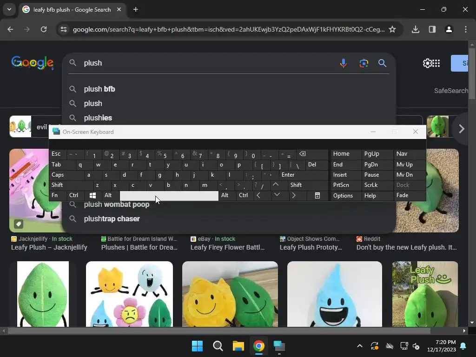Open the Google apps grid
Image resolution: width=476 pixels, height=357 pixels.
click(436, 63)
